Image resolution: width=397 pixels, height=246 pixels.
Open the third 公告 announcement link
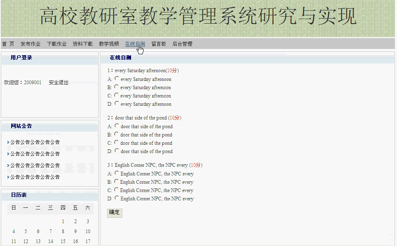coord(35,166)
